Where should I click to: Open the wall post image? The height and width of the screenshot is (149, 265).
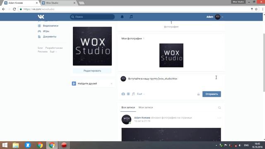[x=171, y=135]
